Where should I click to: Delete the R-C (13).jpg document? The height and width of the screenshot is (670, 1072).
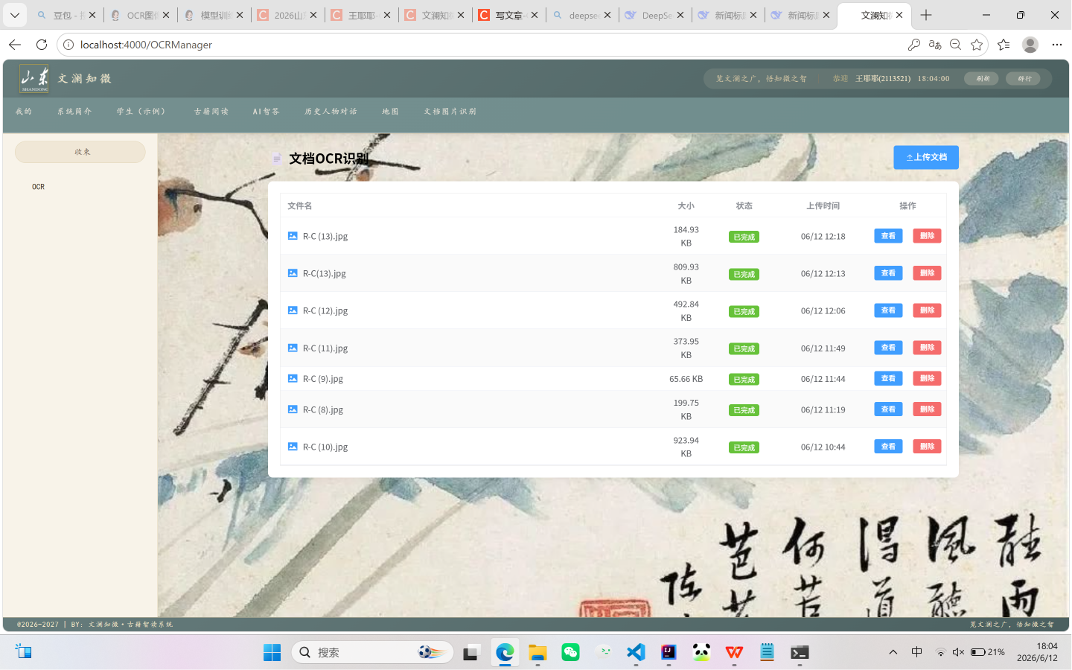(927, 236)
